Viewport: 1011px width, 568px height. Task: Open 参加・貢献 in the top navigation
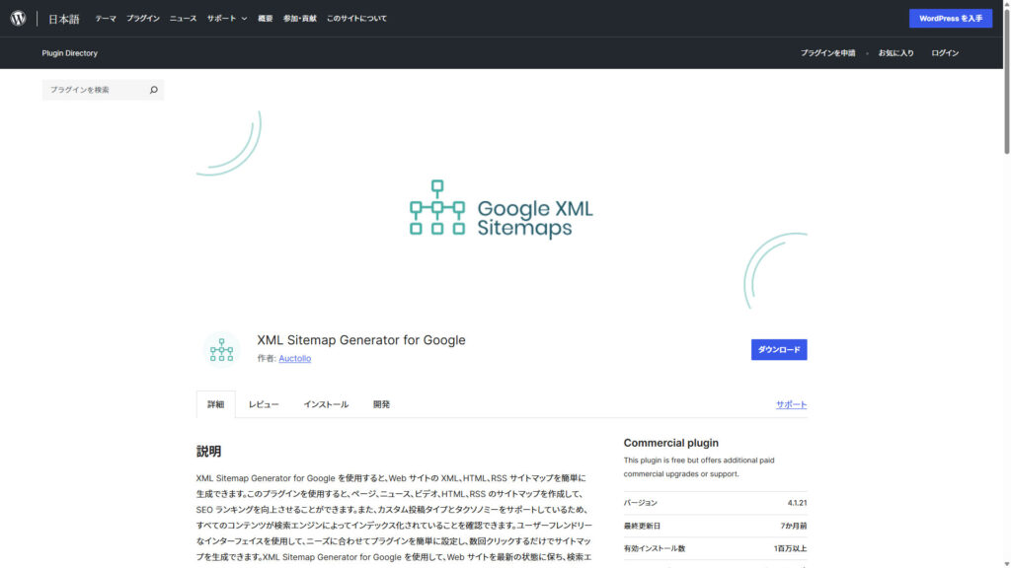(300, 19)
